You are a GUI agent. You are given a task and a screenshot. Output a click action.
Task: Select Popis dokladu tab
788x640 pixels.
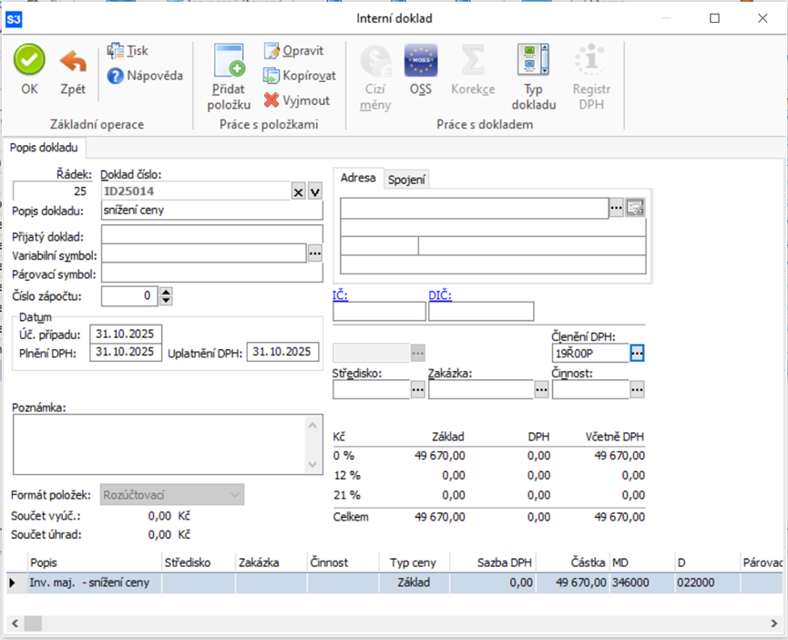click(x=44, y=147)
